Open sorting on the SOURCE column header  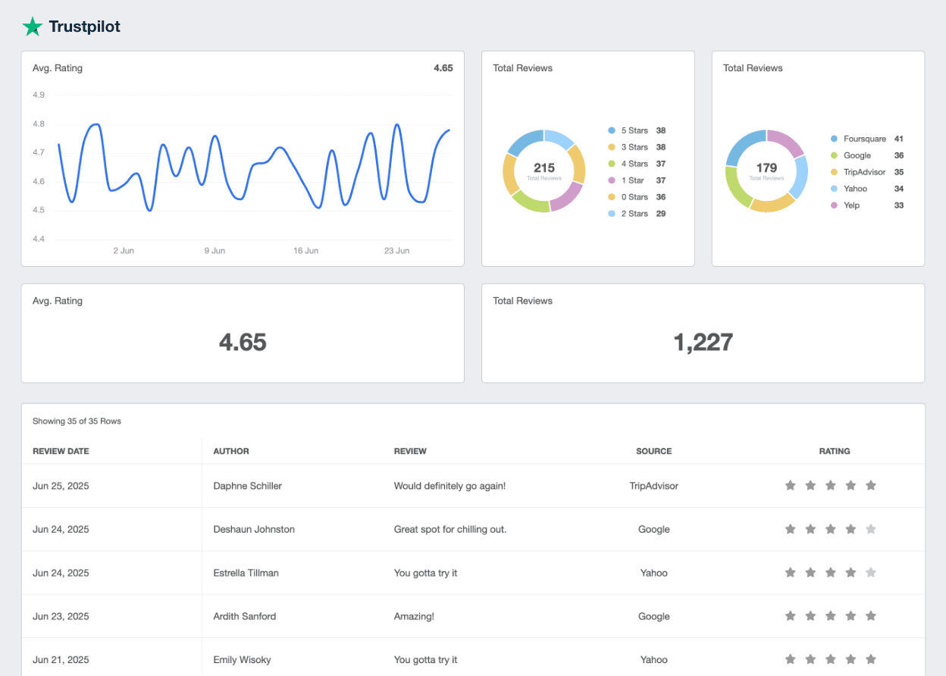pos(653,451)
